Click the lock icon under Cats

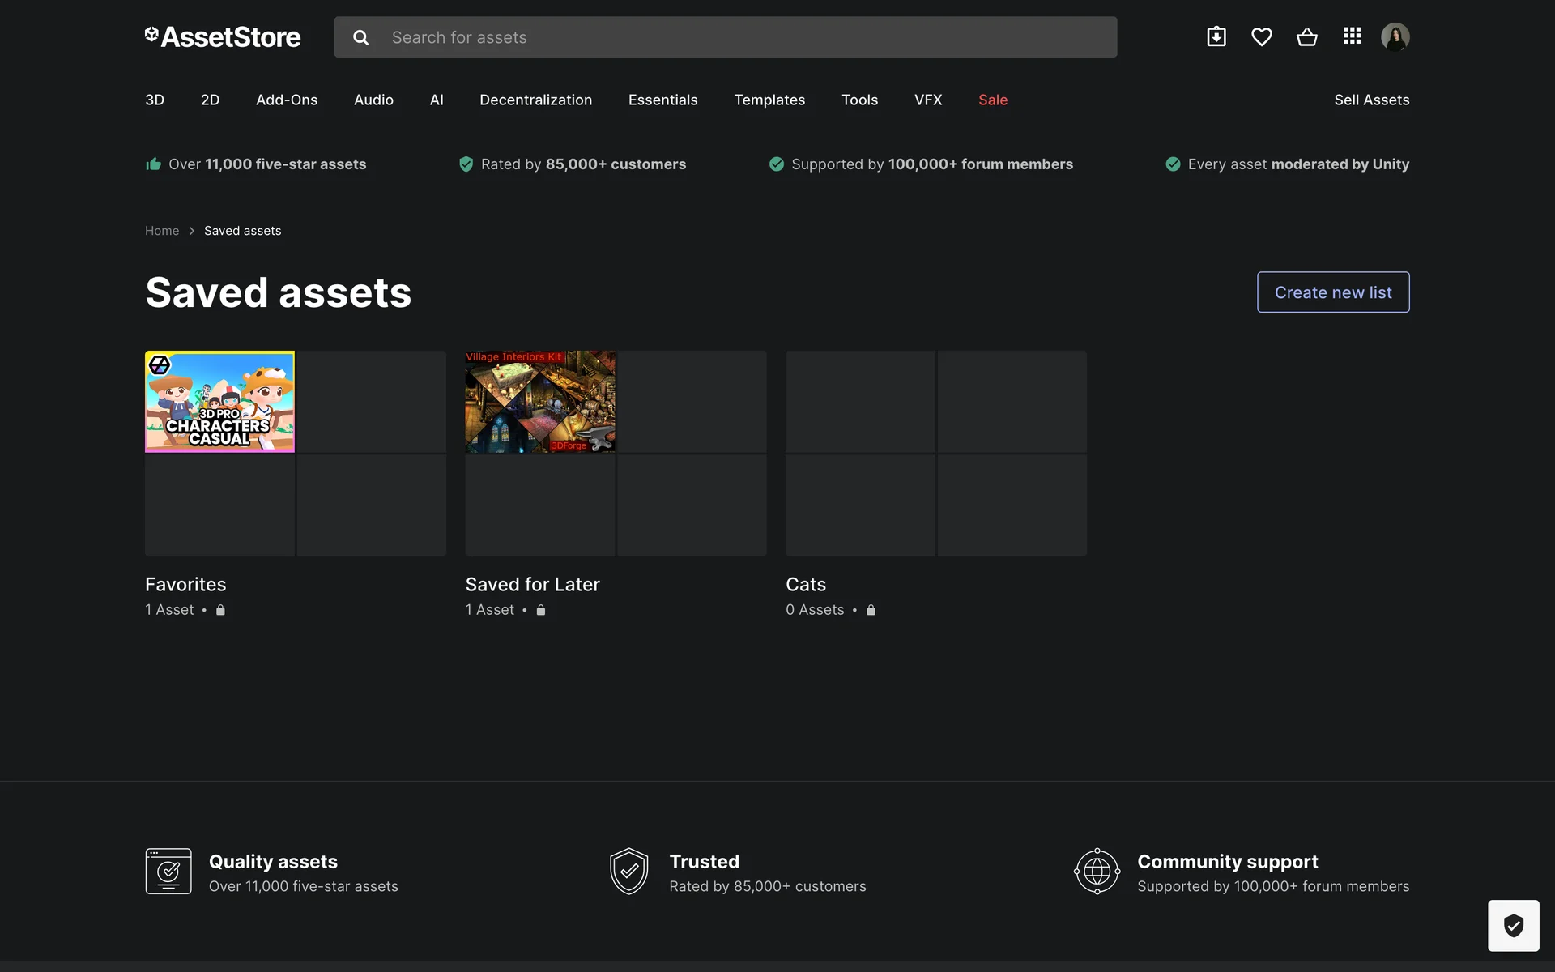(871, 610)
